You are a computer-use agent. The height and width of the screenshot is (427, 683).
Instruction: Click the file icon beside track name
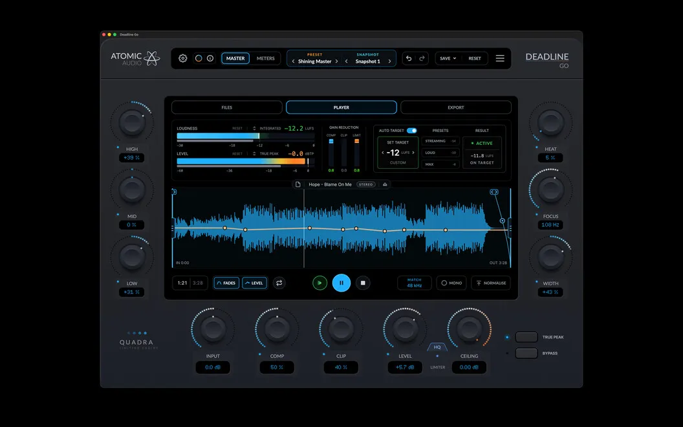(x=298, y=184)
